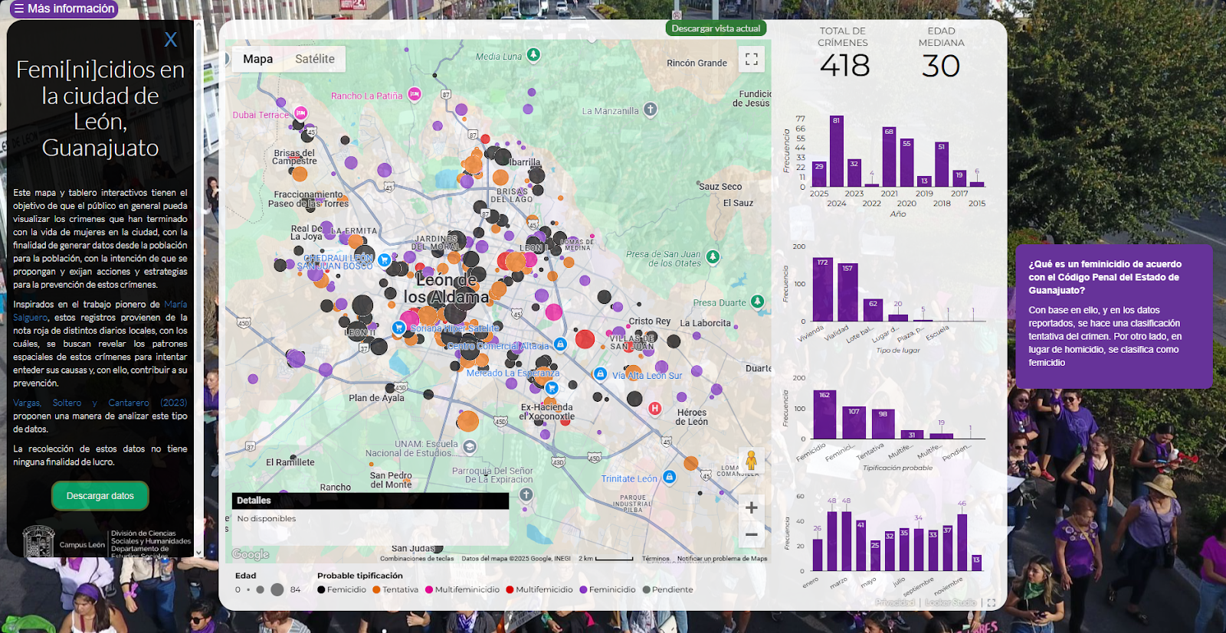This screenshot has width=1226, height=633.
Task: Select the Lote baldío bar with value 62
Action: (x=873, y=310)
